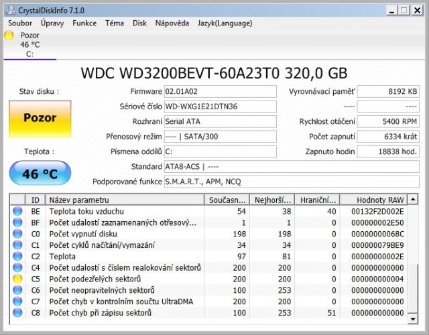
Task: Click the transfer mode field SATA/300
Action: 221,137
